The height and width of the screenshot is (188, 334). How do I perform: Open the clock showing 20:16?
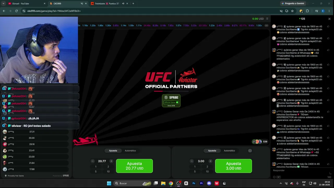click(x=325, y=183)
